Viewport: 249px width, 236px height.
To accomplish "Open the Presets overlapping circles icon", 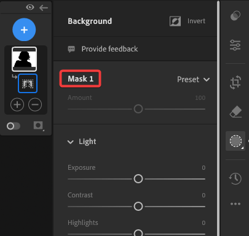I will (235, 16).
